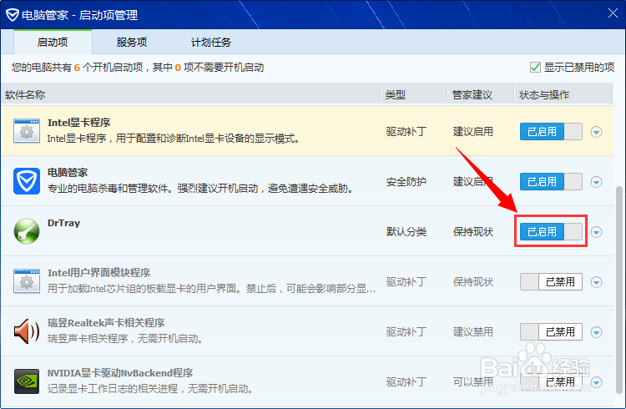
Task: Switch to the 计划任务 tab
Action: [x=211, y=43]
